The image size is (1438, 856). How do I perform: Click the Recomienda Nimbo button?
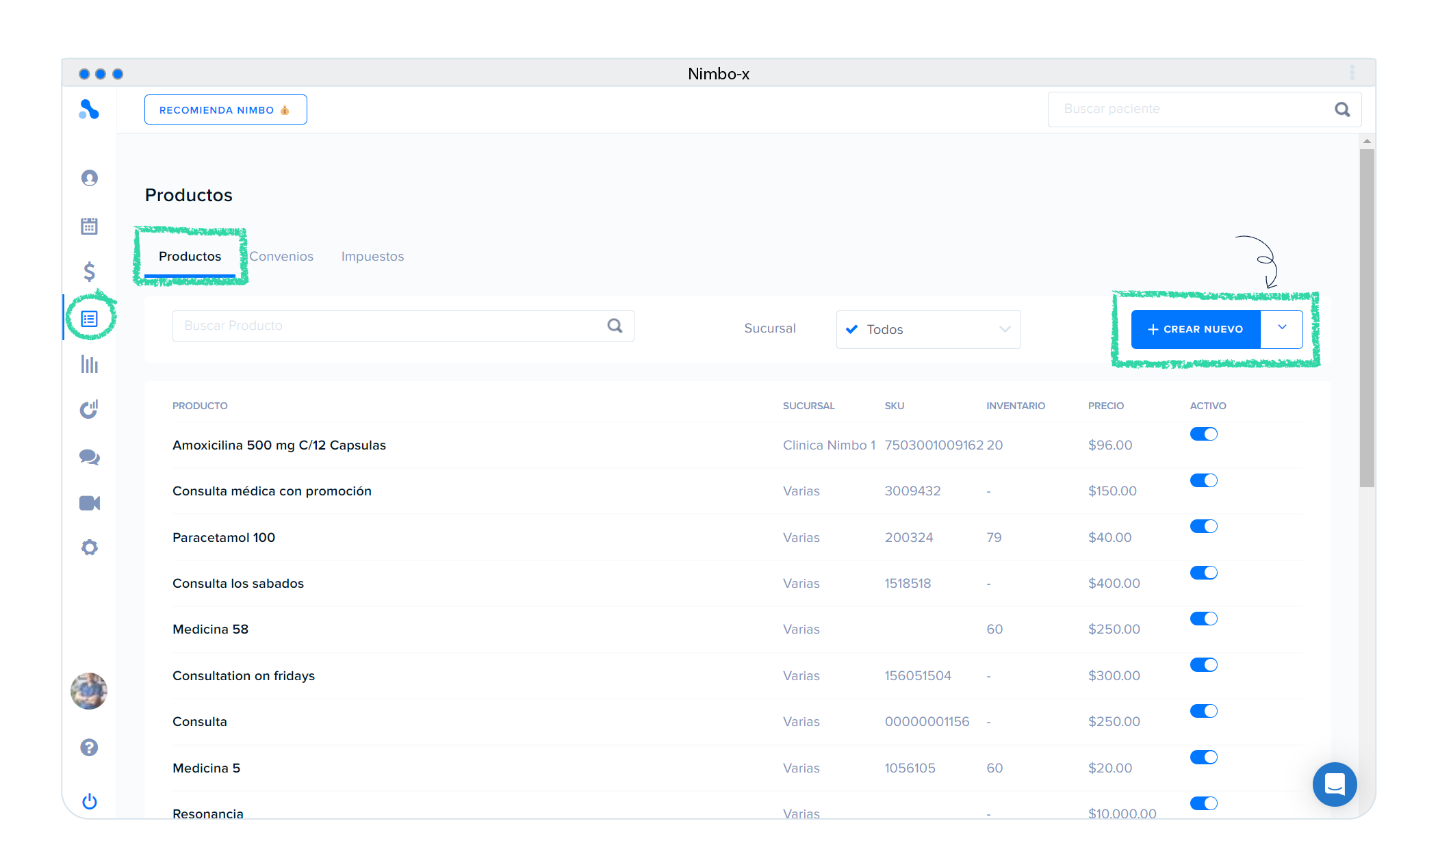[225, 110]
